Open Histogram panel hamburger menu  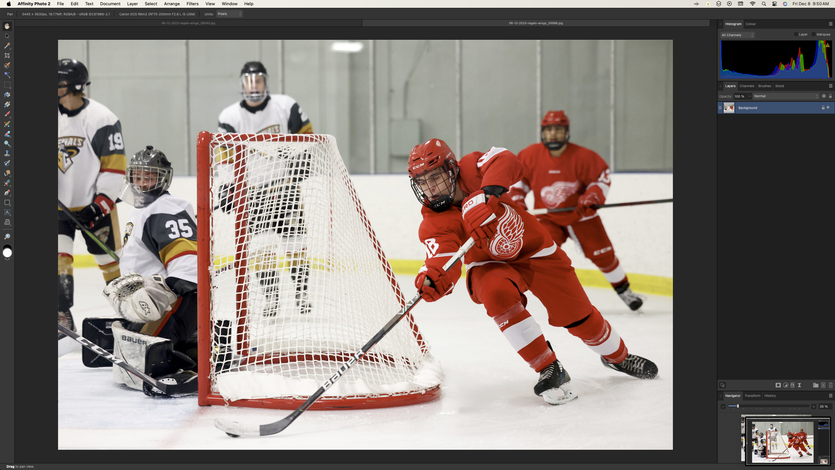click(x=830, y=24)
